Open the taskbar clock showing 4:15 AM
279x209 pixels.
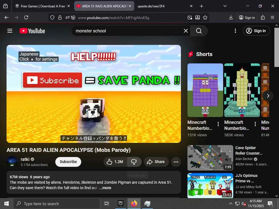[256, 204]
